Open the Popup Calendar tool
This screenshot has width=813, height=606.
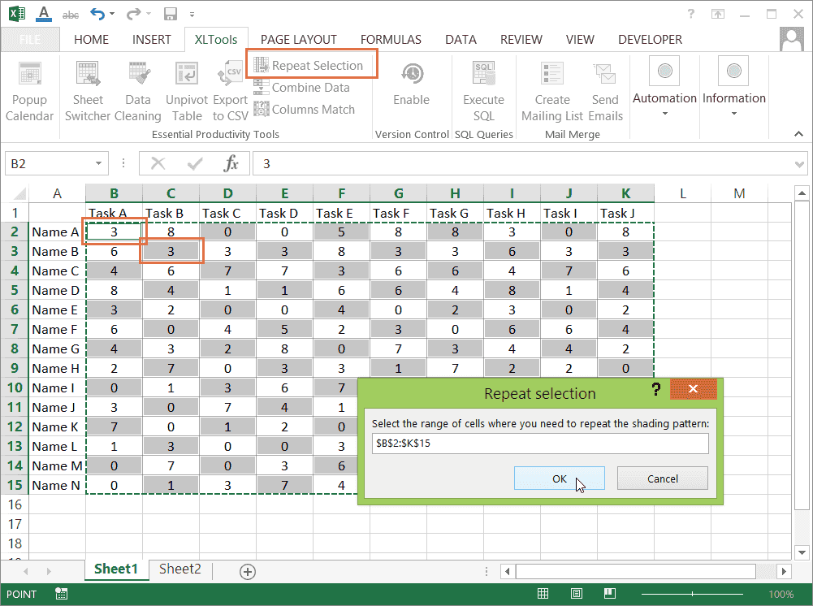(x=29, y=89)
